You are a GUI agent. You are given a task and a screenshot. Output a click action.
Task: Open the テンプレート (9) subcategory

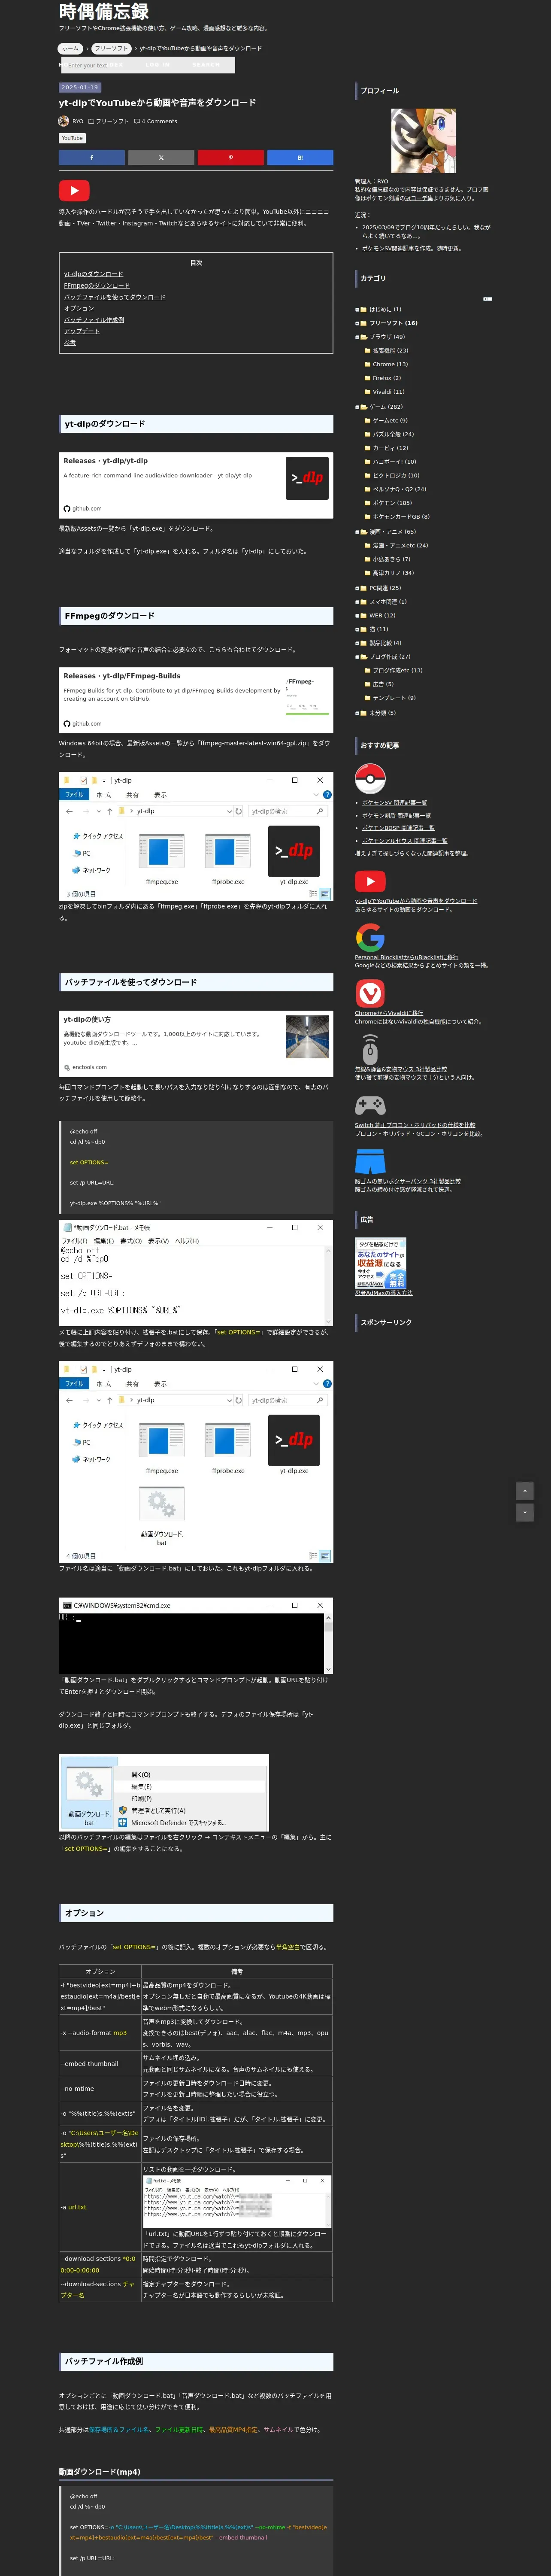(x=394, y=699)
